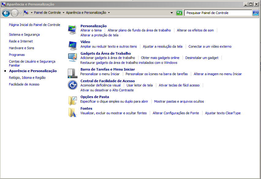Open address bar history dropdown
Viewport: 261px width, 179px height.
point(172,13)
